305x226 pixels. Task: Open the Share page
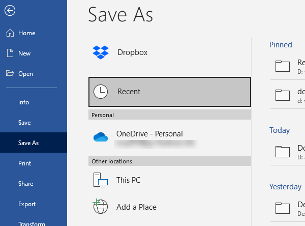click(x=34, y=184)
